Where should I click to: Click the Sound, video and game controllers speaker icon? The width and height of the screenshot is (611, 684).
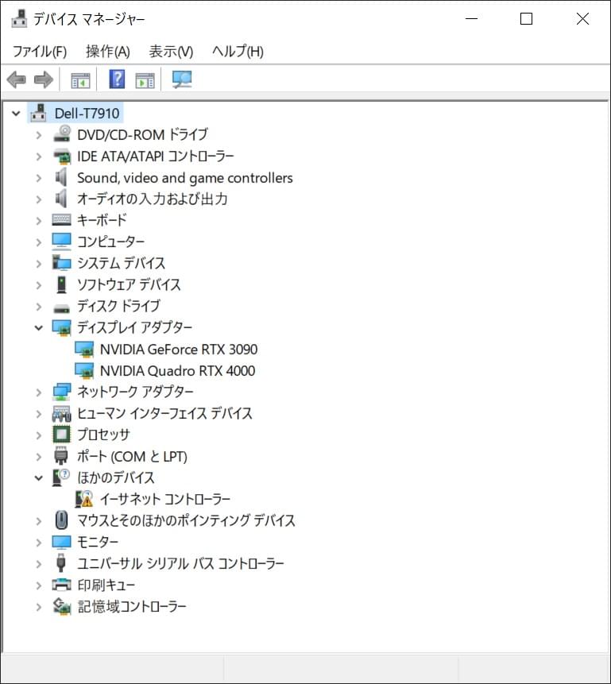(x=61, y=177)
